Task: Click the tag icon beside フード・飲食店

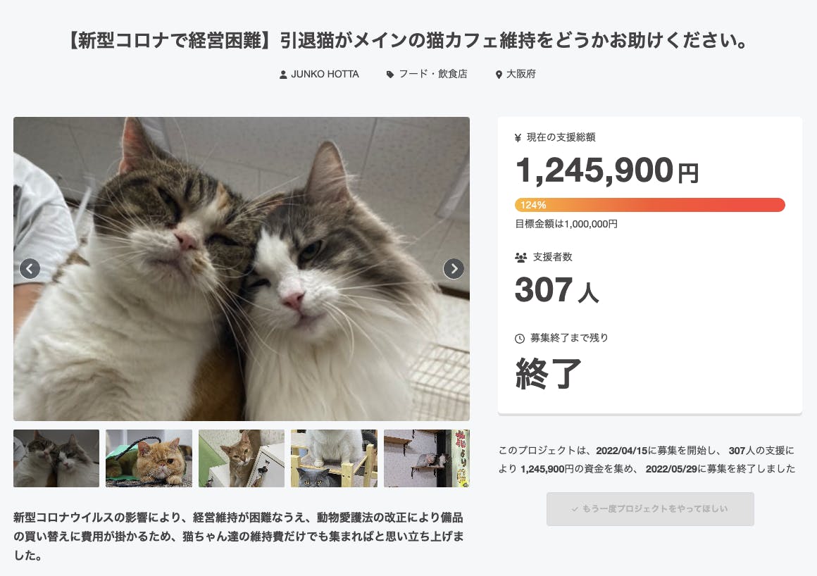Action: coord(390,75)
